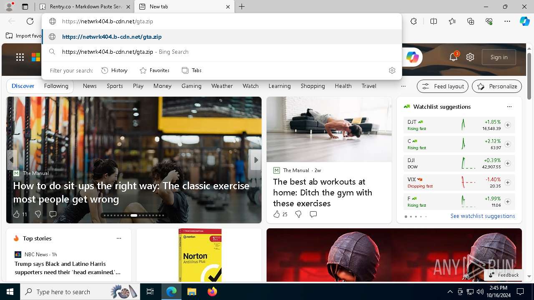Image resolution: width=534 pixels, height=300 pixels.
Task: Click the Windows taskbar search box
Action: pos(79,292)
